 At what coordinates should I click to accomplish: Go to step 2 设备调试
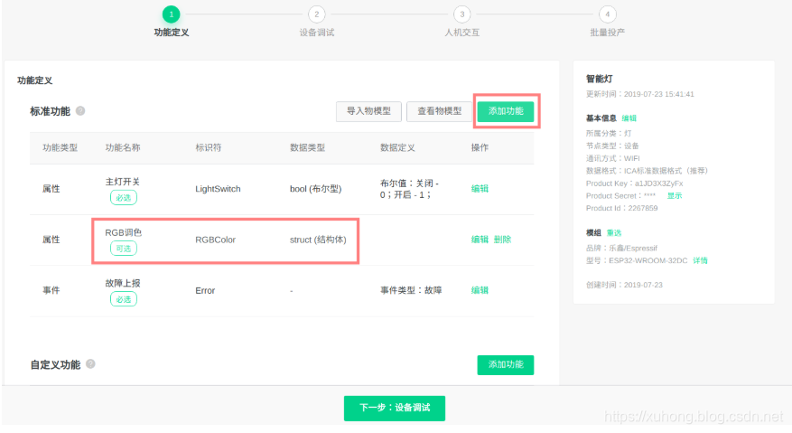coord(317,14)
